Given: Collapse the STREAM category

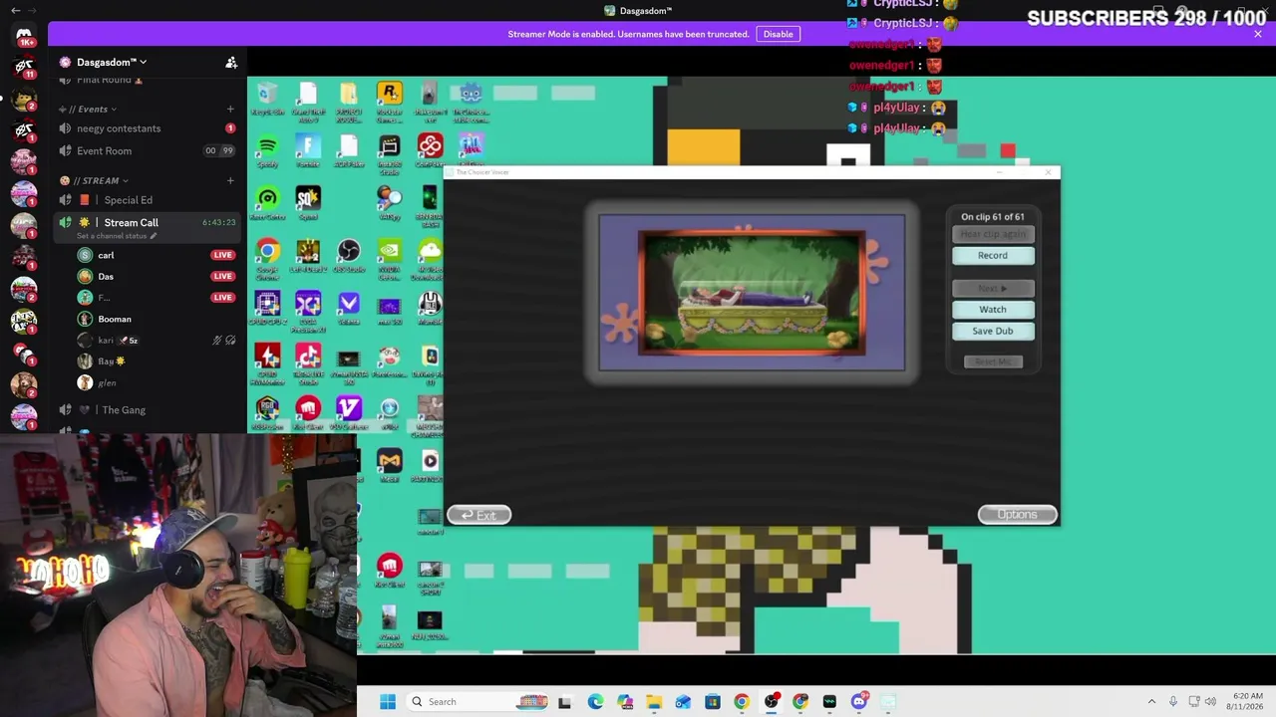Looking at the screenshot, I should click(x=96, y=180).
